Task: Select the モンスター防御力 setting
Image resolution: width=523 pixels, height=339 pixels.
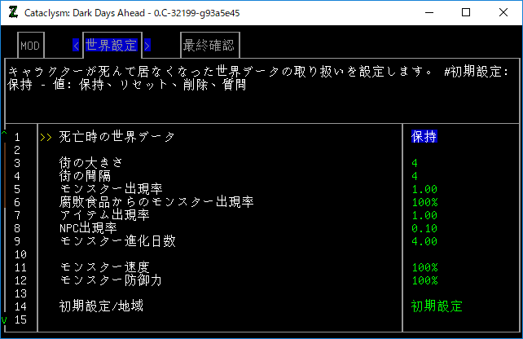Action: click(x=111, y=280)
